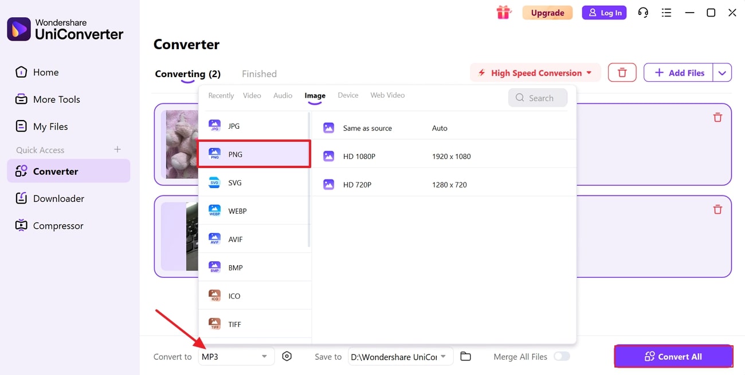Switch to the Device format tab

coord(348,95)
